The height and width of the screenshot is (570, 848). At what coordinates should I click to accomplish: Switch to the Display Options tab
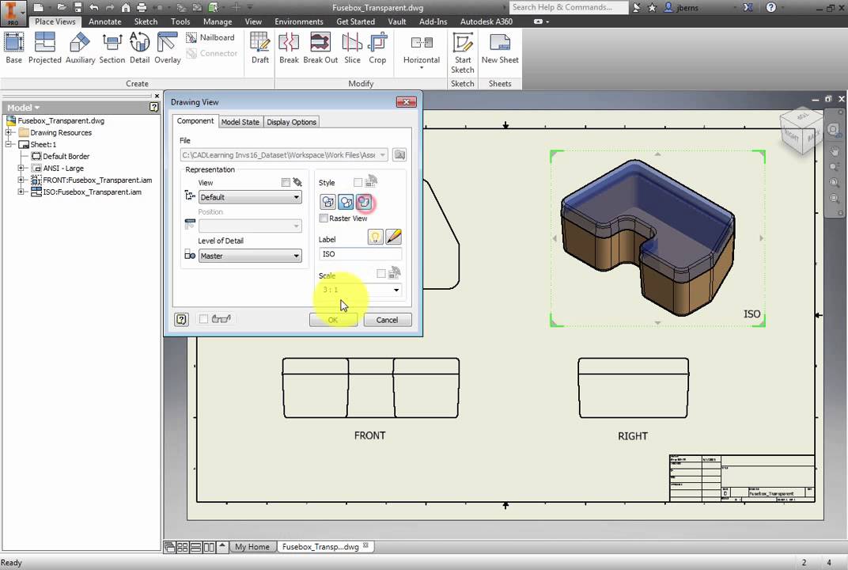[x=291, y=122]
